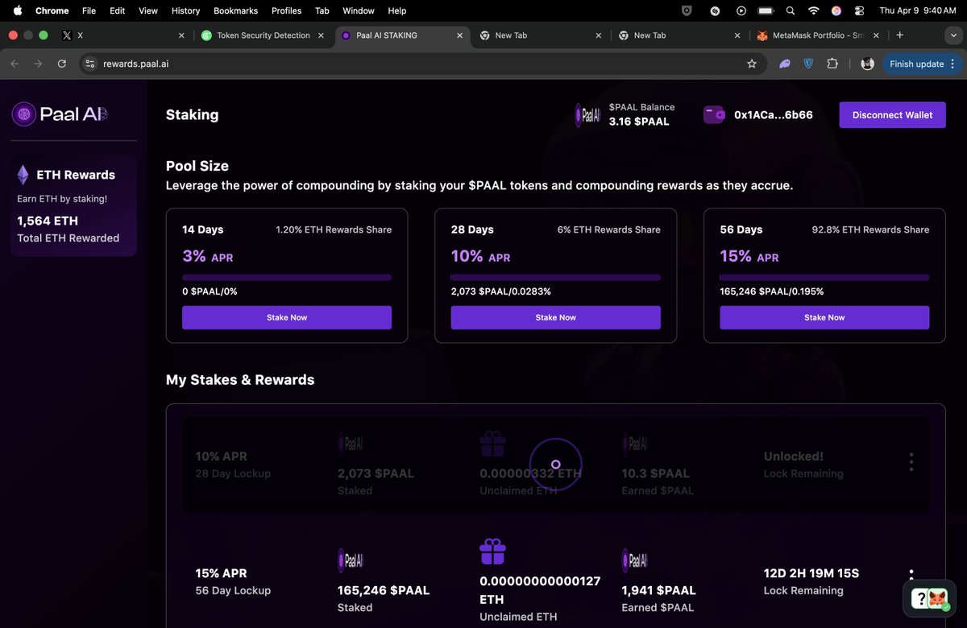This screenshot has width=967, height=628.
Task: Go back using the browser back arrow
Action: tap(15, 64)
